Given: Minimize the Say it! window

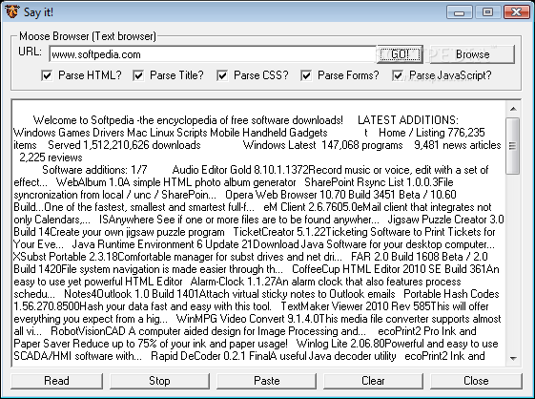Looking at the screenshot, I should pyautogui.click(x=460, y=12).
